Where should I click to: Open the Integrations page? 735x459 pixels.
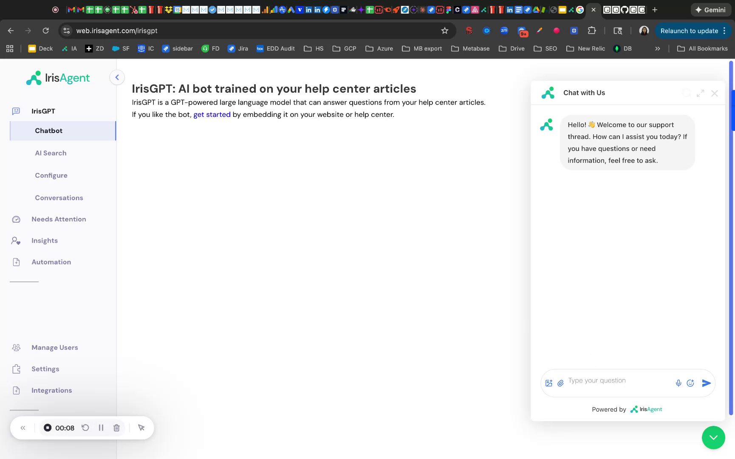pos(51,390)
